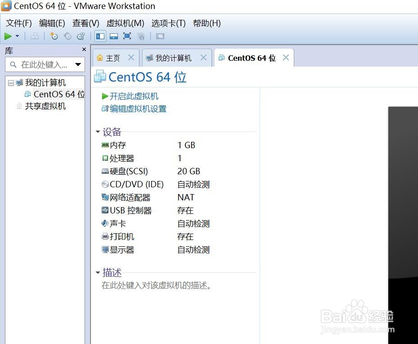Viewport: 418px width, 344px height.
Task: Open the 帮助(H) menu
Action: pyautogui.click(x=207, y=23)
